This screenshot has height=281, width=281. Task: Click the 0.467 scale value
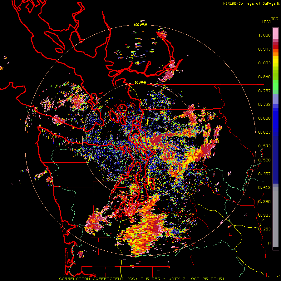264,174
